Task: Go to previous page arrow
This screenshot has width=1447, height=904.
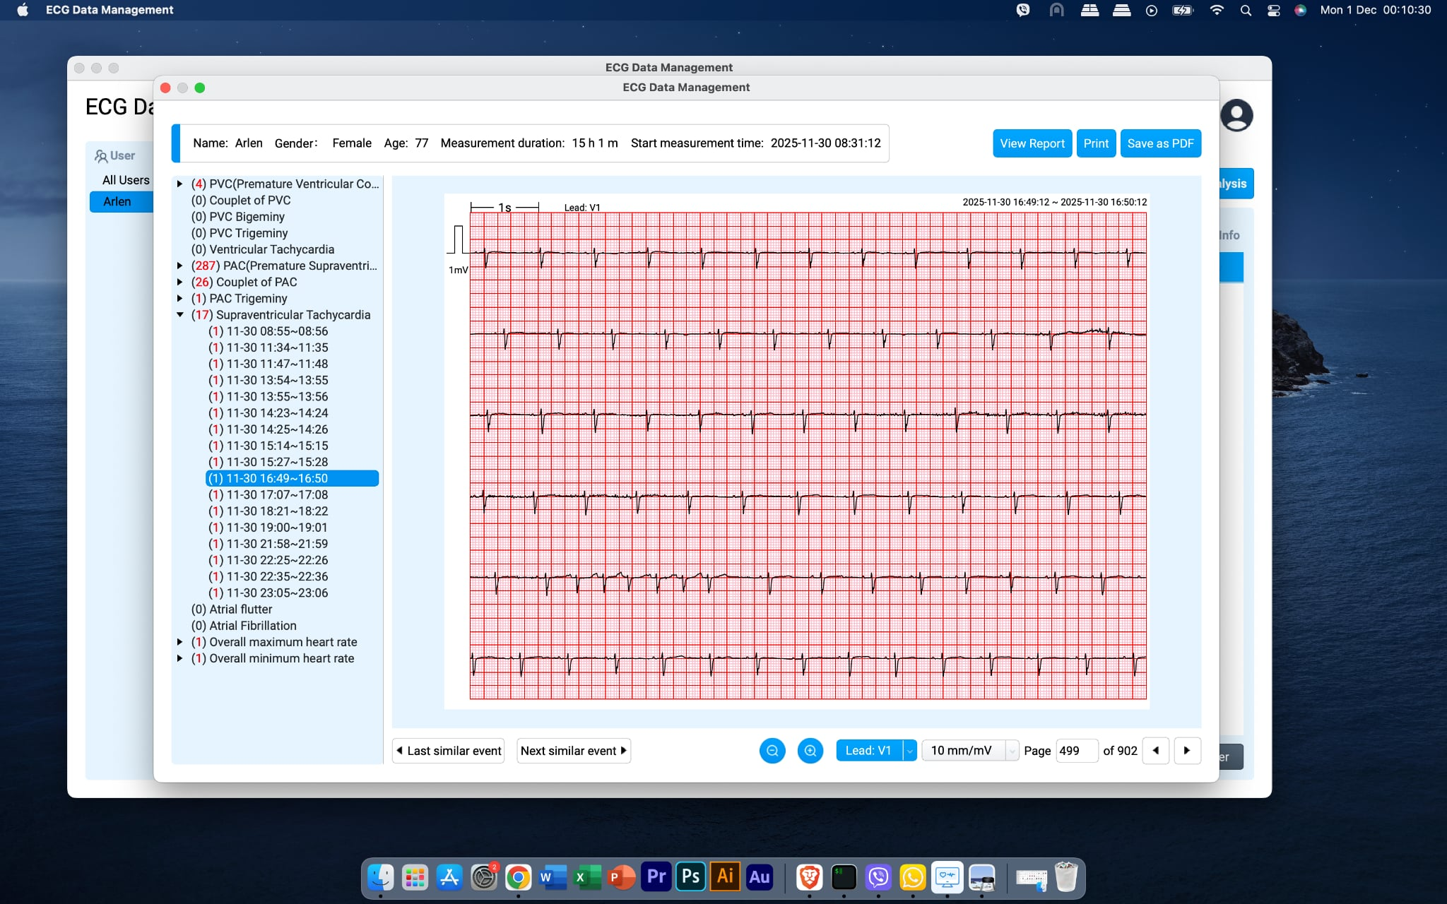Action: click(x=1156, y=751)
